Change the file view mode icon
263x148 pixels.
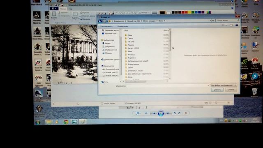pyautogui.click(x=223, y=25)
